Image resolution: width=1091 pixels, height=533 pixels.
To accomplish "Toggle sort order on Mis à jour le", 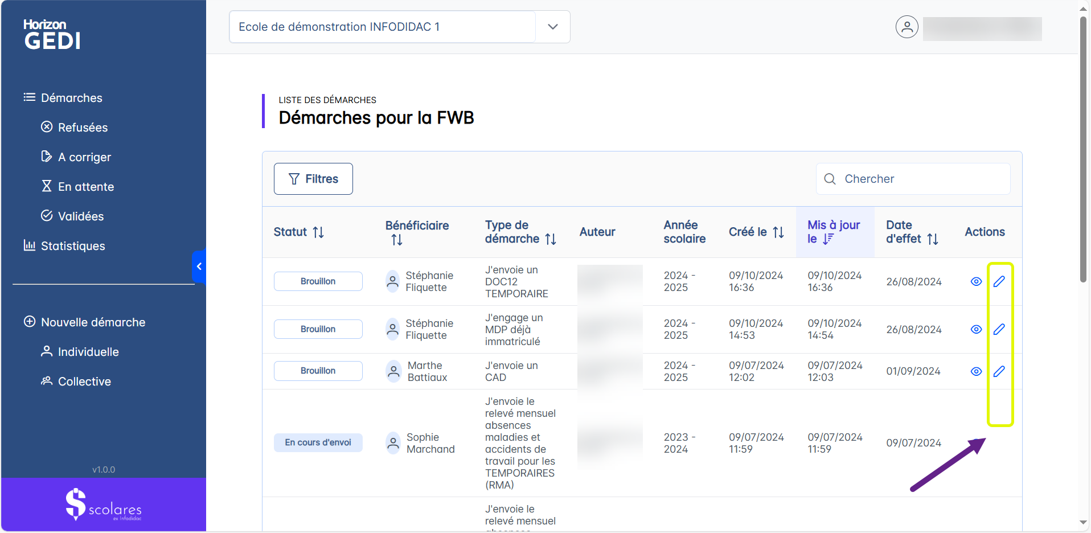I will point(828,239).
